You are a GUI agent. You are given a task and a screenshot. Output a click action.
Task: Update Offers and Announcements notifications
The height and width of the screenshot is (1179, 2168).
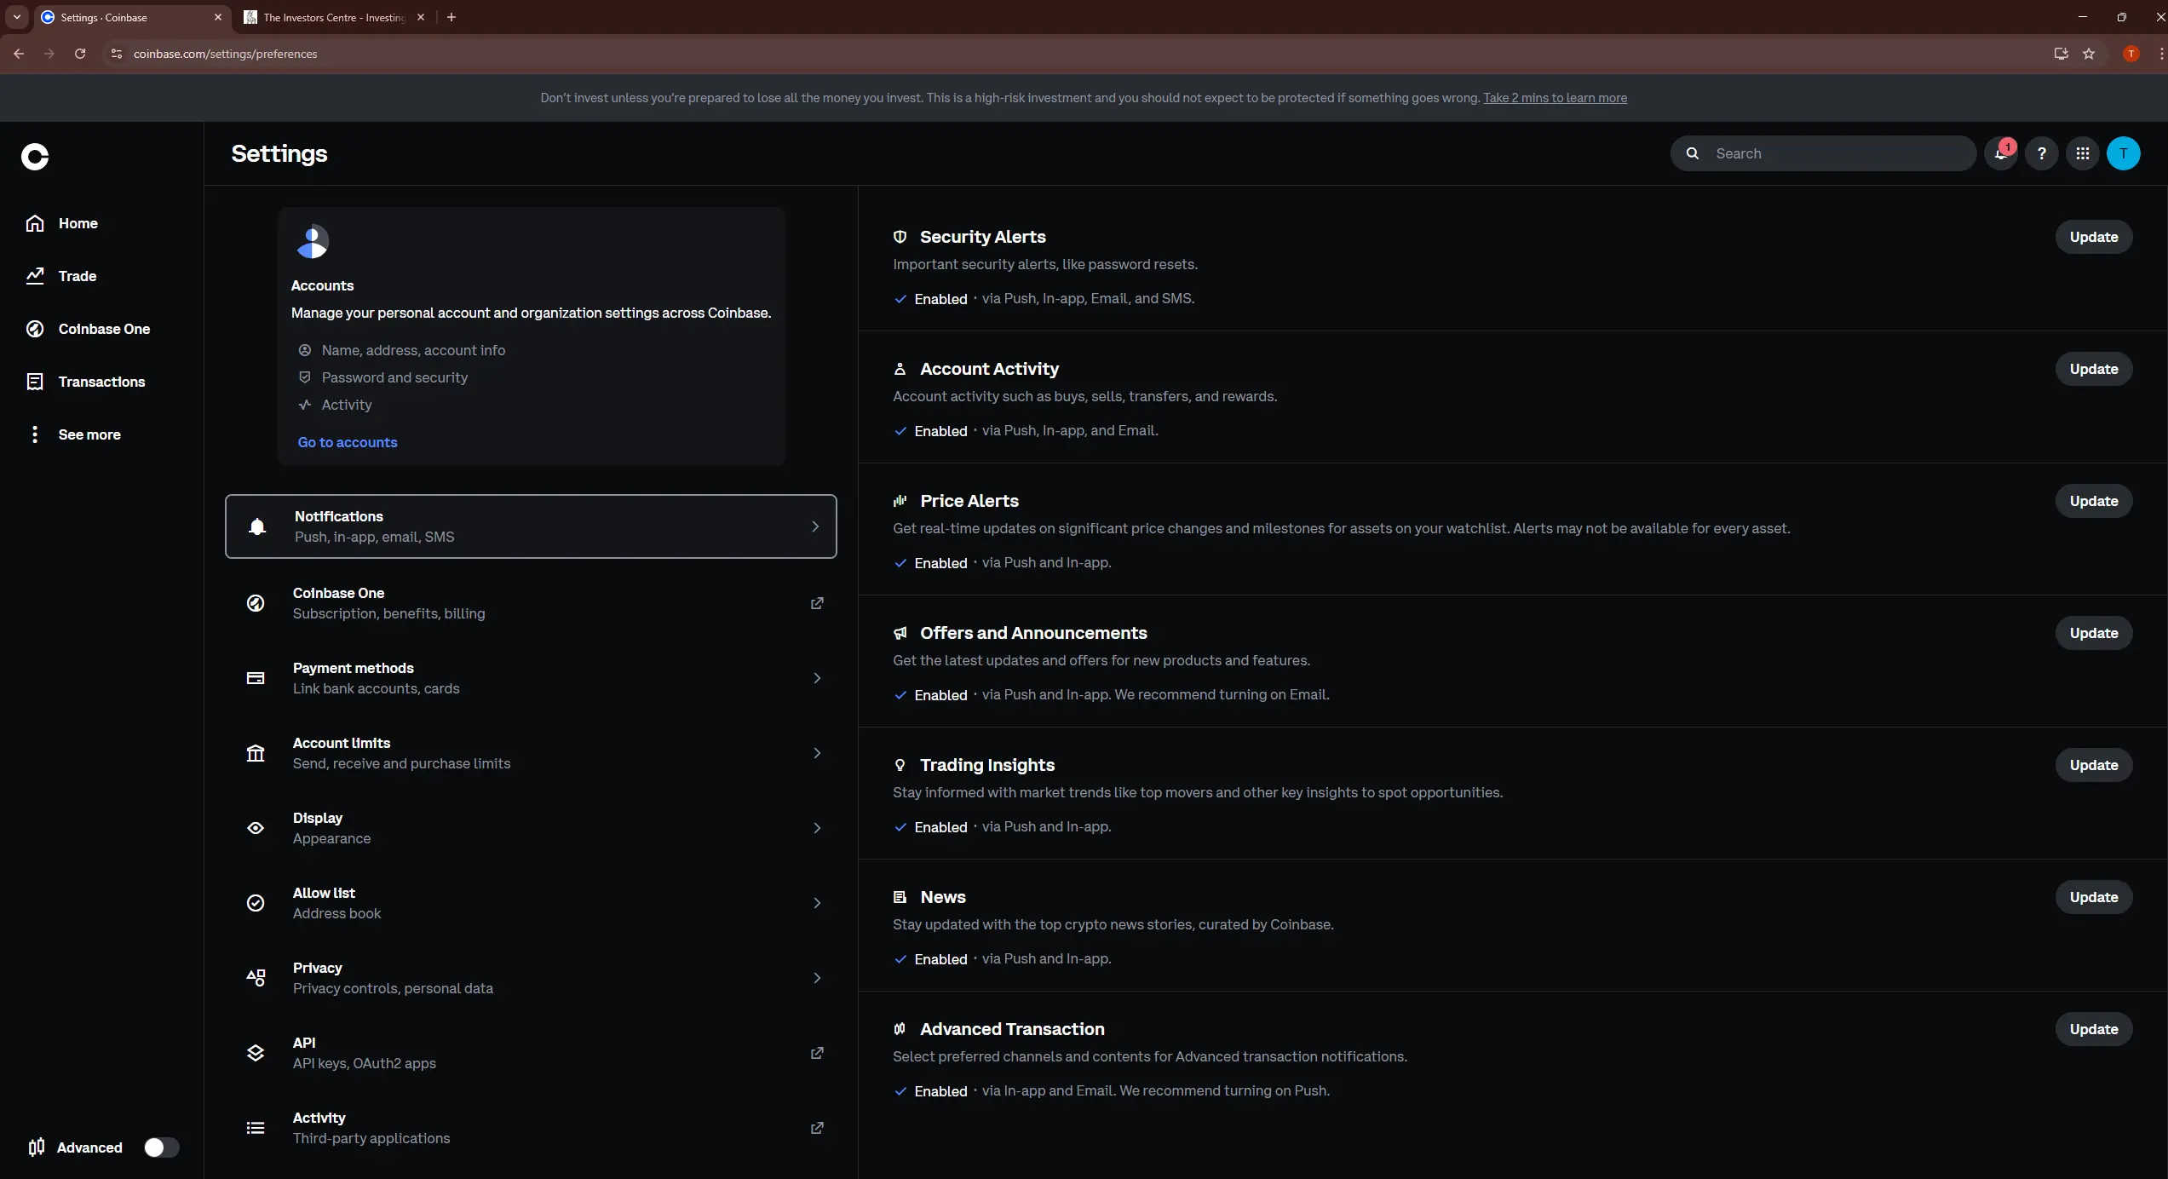point(2094,633)
